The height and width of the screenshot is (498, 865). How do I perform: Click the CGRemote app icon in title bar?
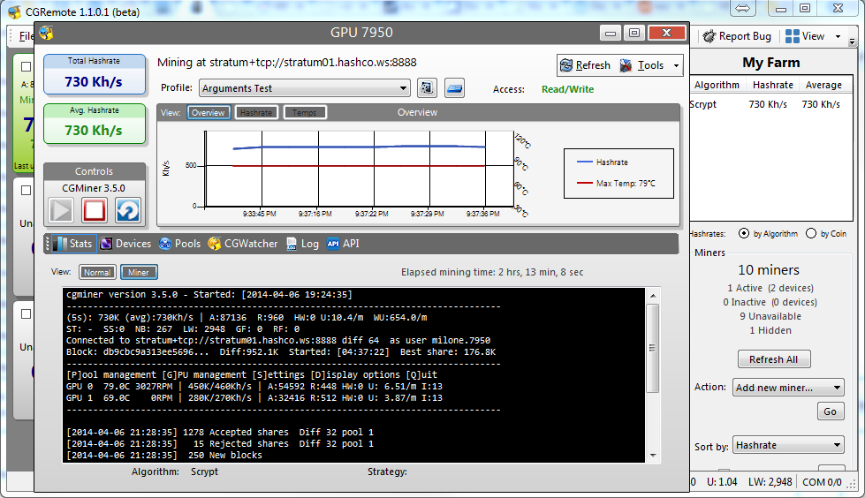tap(14, 11)
